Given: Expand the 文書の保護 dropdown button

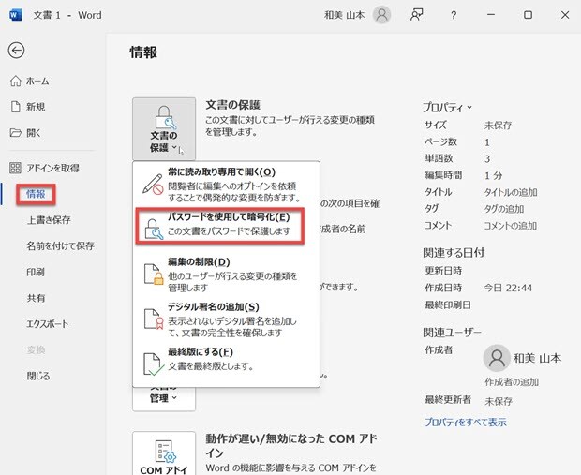Looking at the screenshot, I should 164,127.
